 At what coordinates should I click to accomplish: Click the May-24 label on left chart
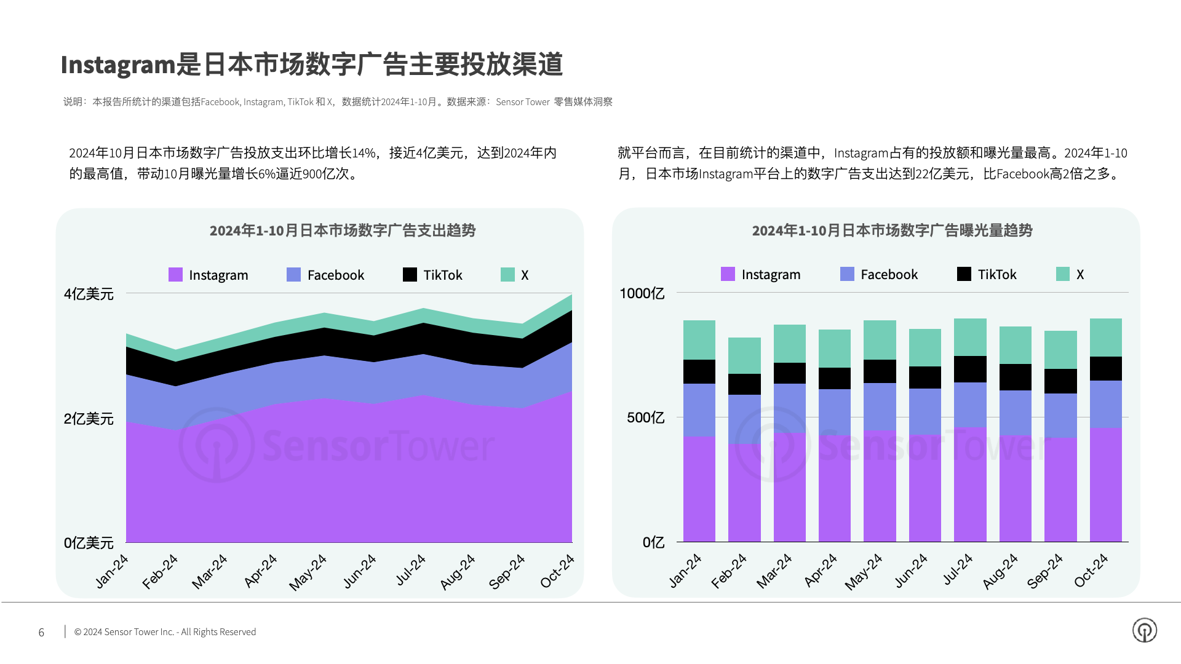click(x=308, y=572)
